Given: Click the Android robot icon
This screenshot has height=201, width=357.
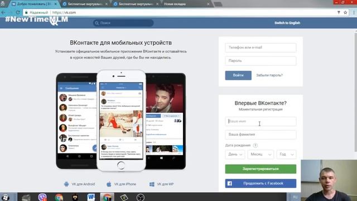Looking at the screenshot, I should (x=66, y=184).
